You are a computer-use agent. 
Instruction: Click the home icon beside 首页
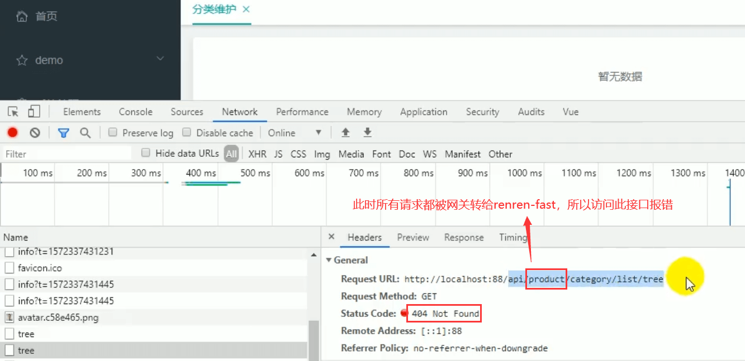22,16
